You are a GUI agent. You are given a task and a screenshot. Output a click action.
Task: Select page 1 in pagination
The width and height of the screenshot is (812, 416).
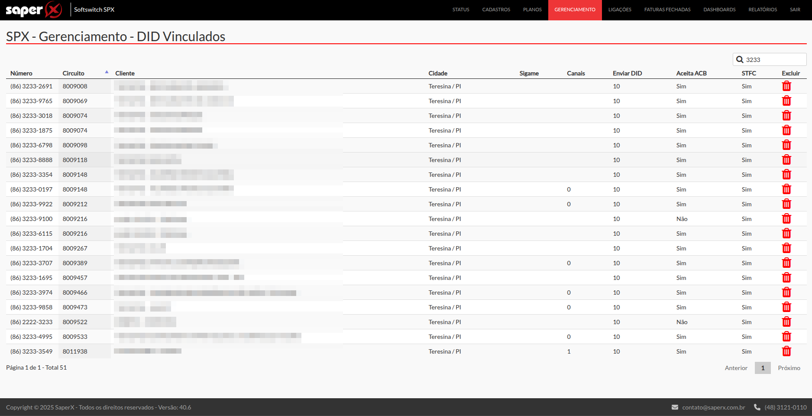pyautogui.click(x=762, y=368)
